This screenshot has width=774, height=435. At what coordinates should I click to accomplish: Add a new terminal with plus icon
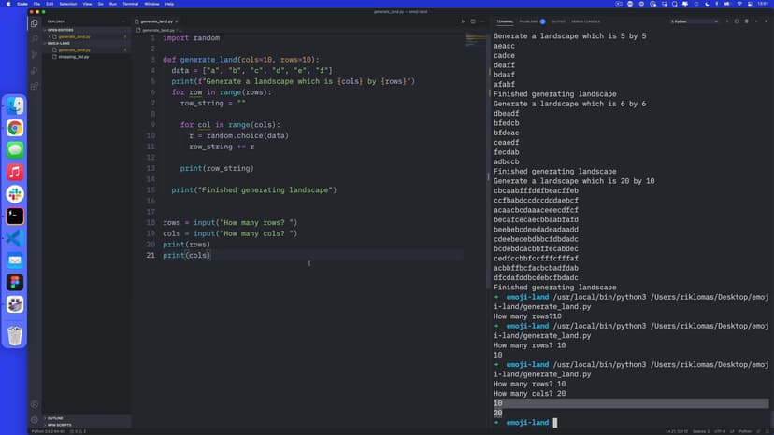point(727,21)
